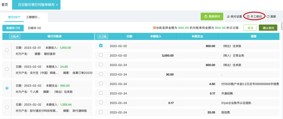Click the 手工核对 manual reconcile icon

pos(248,17)
